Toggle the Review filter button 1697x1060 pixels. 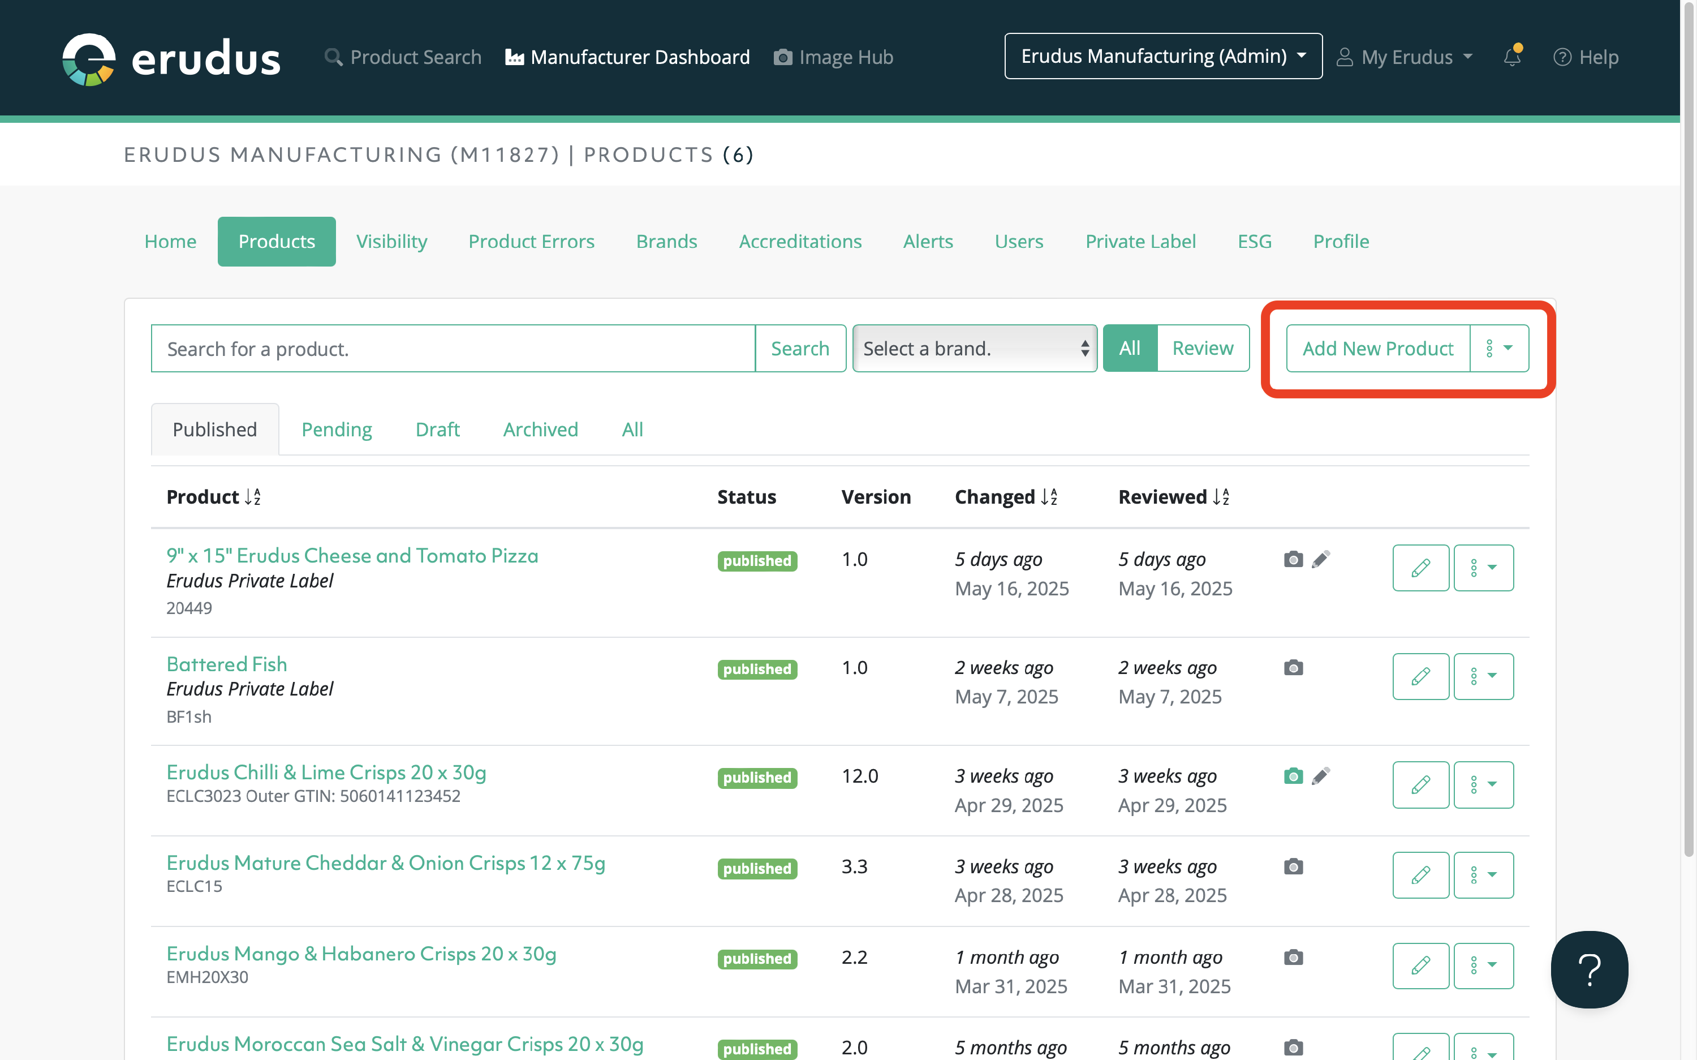[1203, 349]
